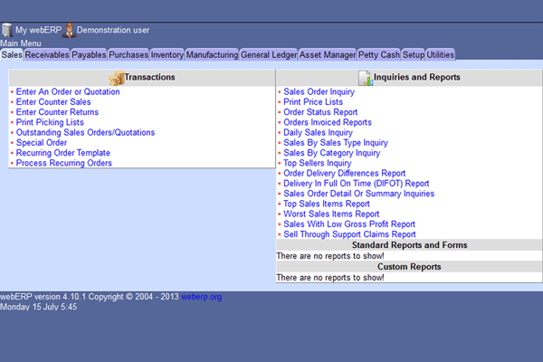Image resolution: width=543 pixels, height=362 pixels.
Task: Open Sales Order Inquiry report
Action: (x=319, y=92)
